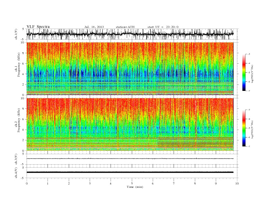
Task: Click the date "Jul. 14, 2013"
Action: tap(94, 27)
